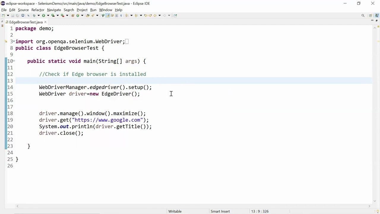Click the Writable status bar field
Viewport: 380px width, 214px height.
[x=175, y=211]
